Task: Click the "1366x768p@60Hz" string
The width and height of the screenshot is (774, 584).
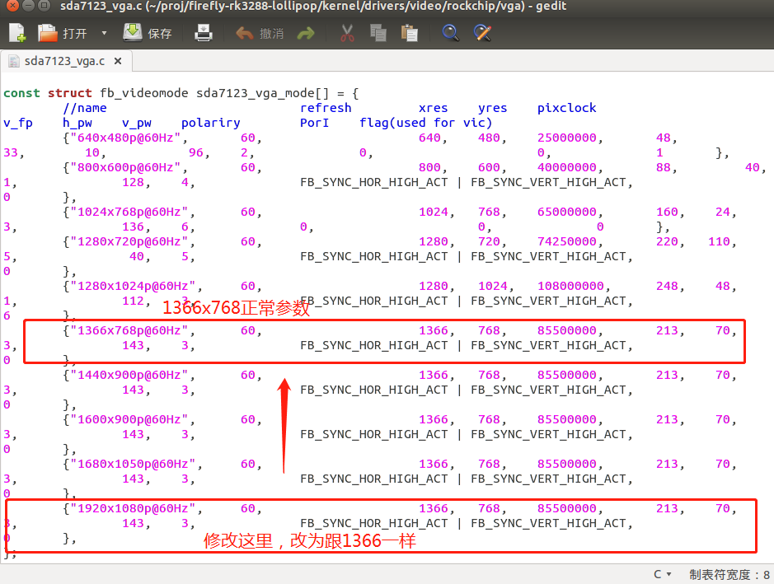Action: [129, 330]
